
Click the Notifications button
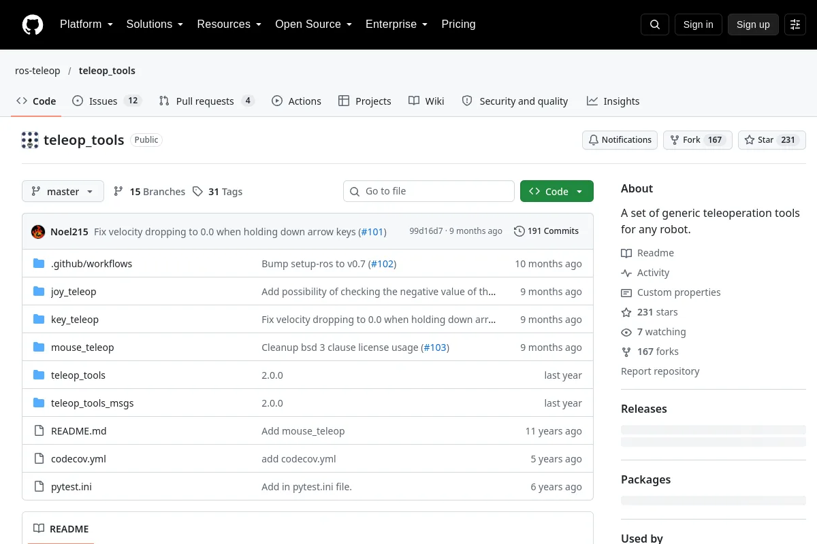pyautogui.click(x=620, y=139)
